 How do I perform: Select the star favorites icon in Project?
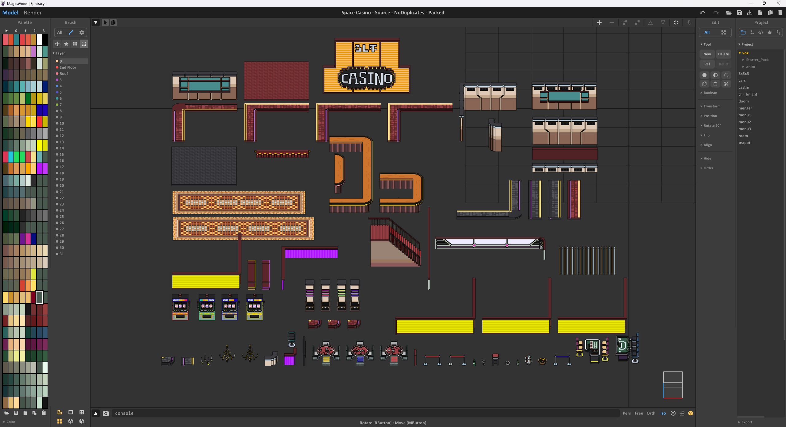[x=769, y=32]
